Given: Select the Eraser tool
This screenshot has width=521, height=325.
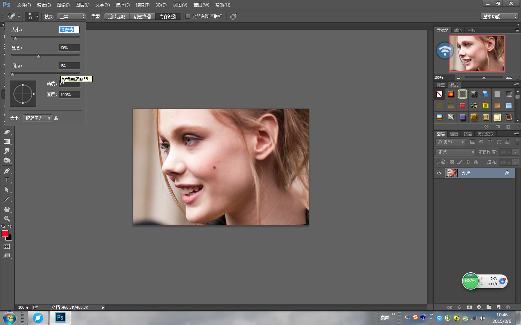Looking at the screenshot, I should 7,132.
